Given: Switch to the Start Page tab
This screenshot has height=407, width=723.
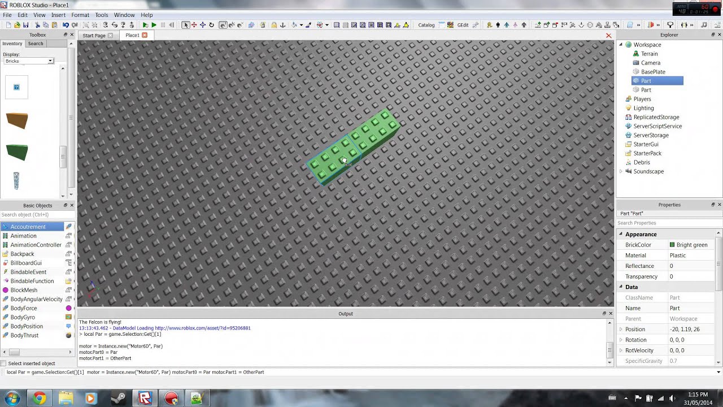Looking at the screenshot, I should (94, 36).
